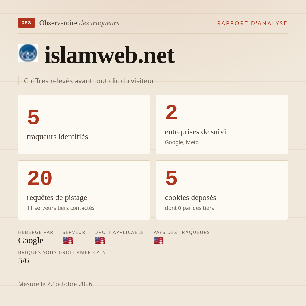Click 'dont 0 par des tiers' text
Viewport: 306px width, 306px height.
click(x=189, y=208)
